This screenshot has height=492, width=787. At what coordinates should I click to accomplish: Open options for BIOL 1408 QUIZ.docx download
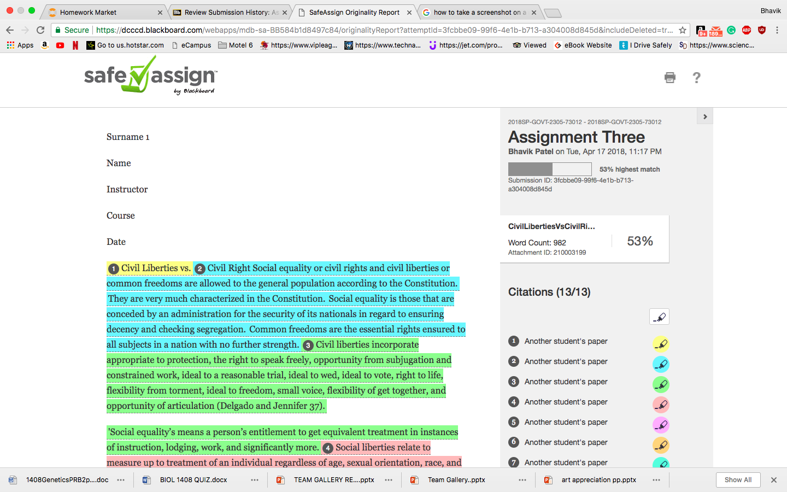click(255, 480)
